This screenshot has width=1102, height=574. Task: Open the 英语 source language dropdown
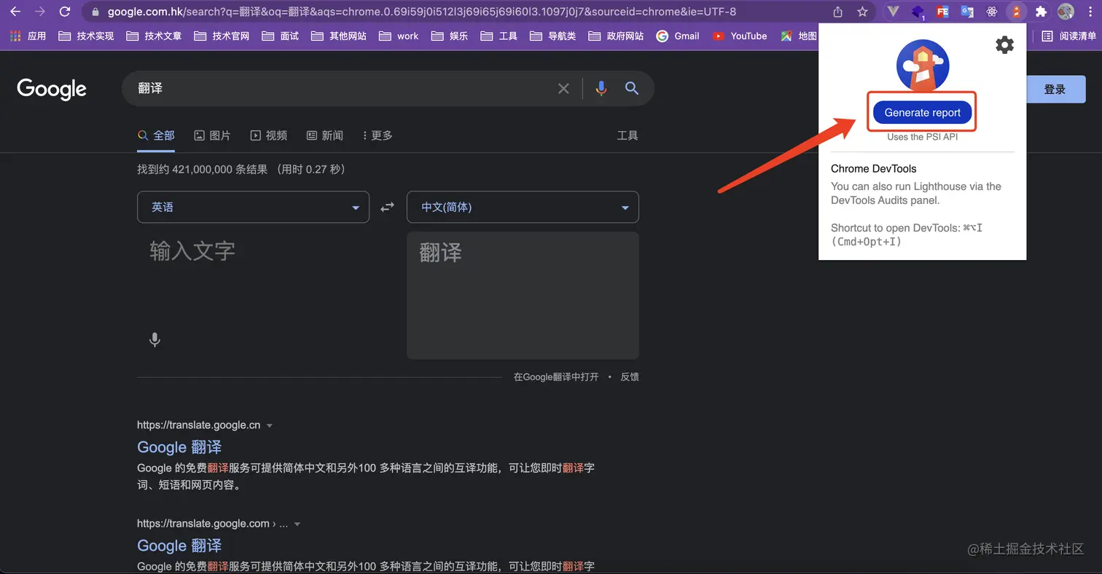(253, 207)
